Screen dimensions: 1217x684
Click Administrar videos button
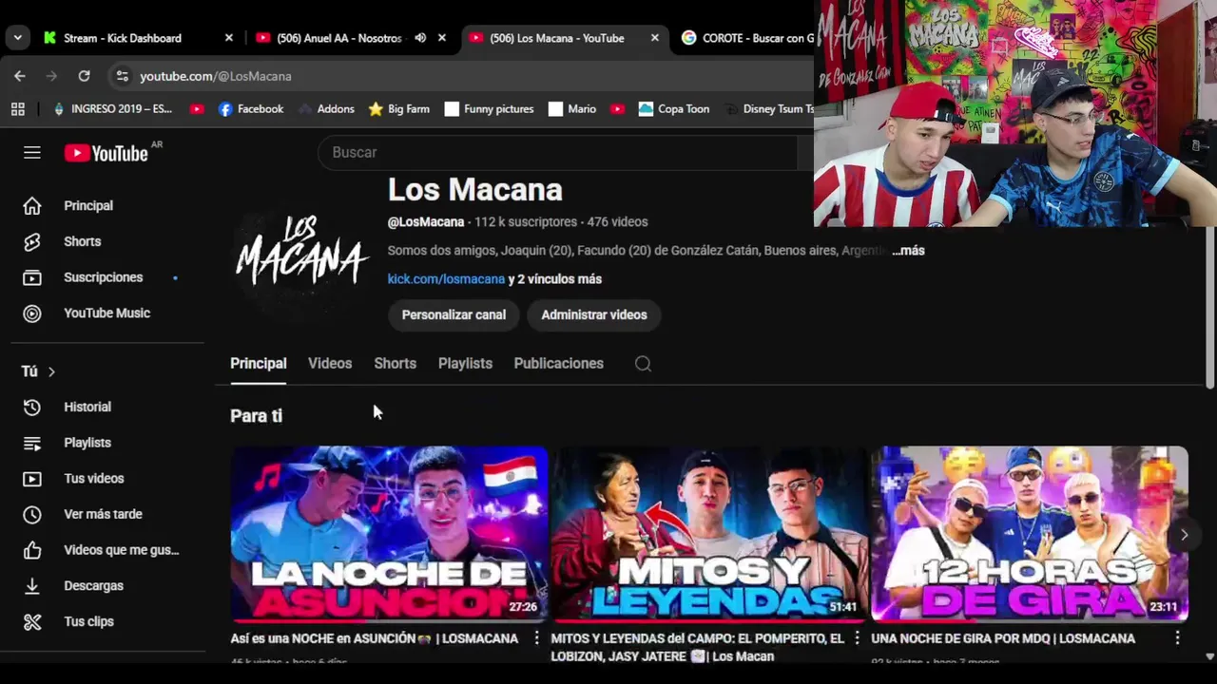594,315
